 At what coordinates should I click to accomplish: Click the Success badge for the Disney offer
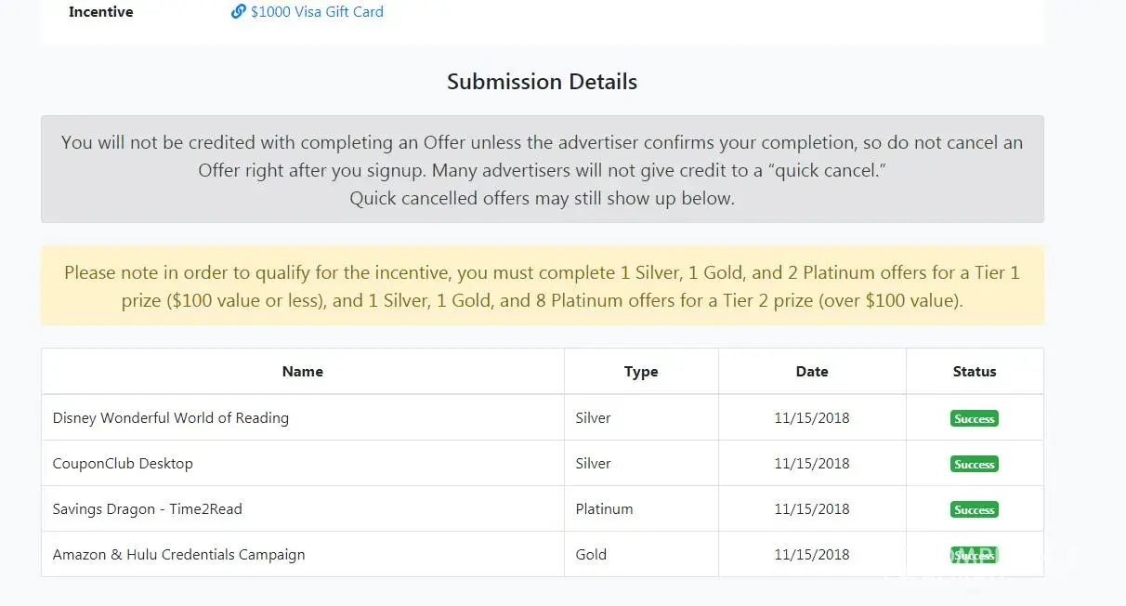[x=975, y=419]
